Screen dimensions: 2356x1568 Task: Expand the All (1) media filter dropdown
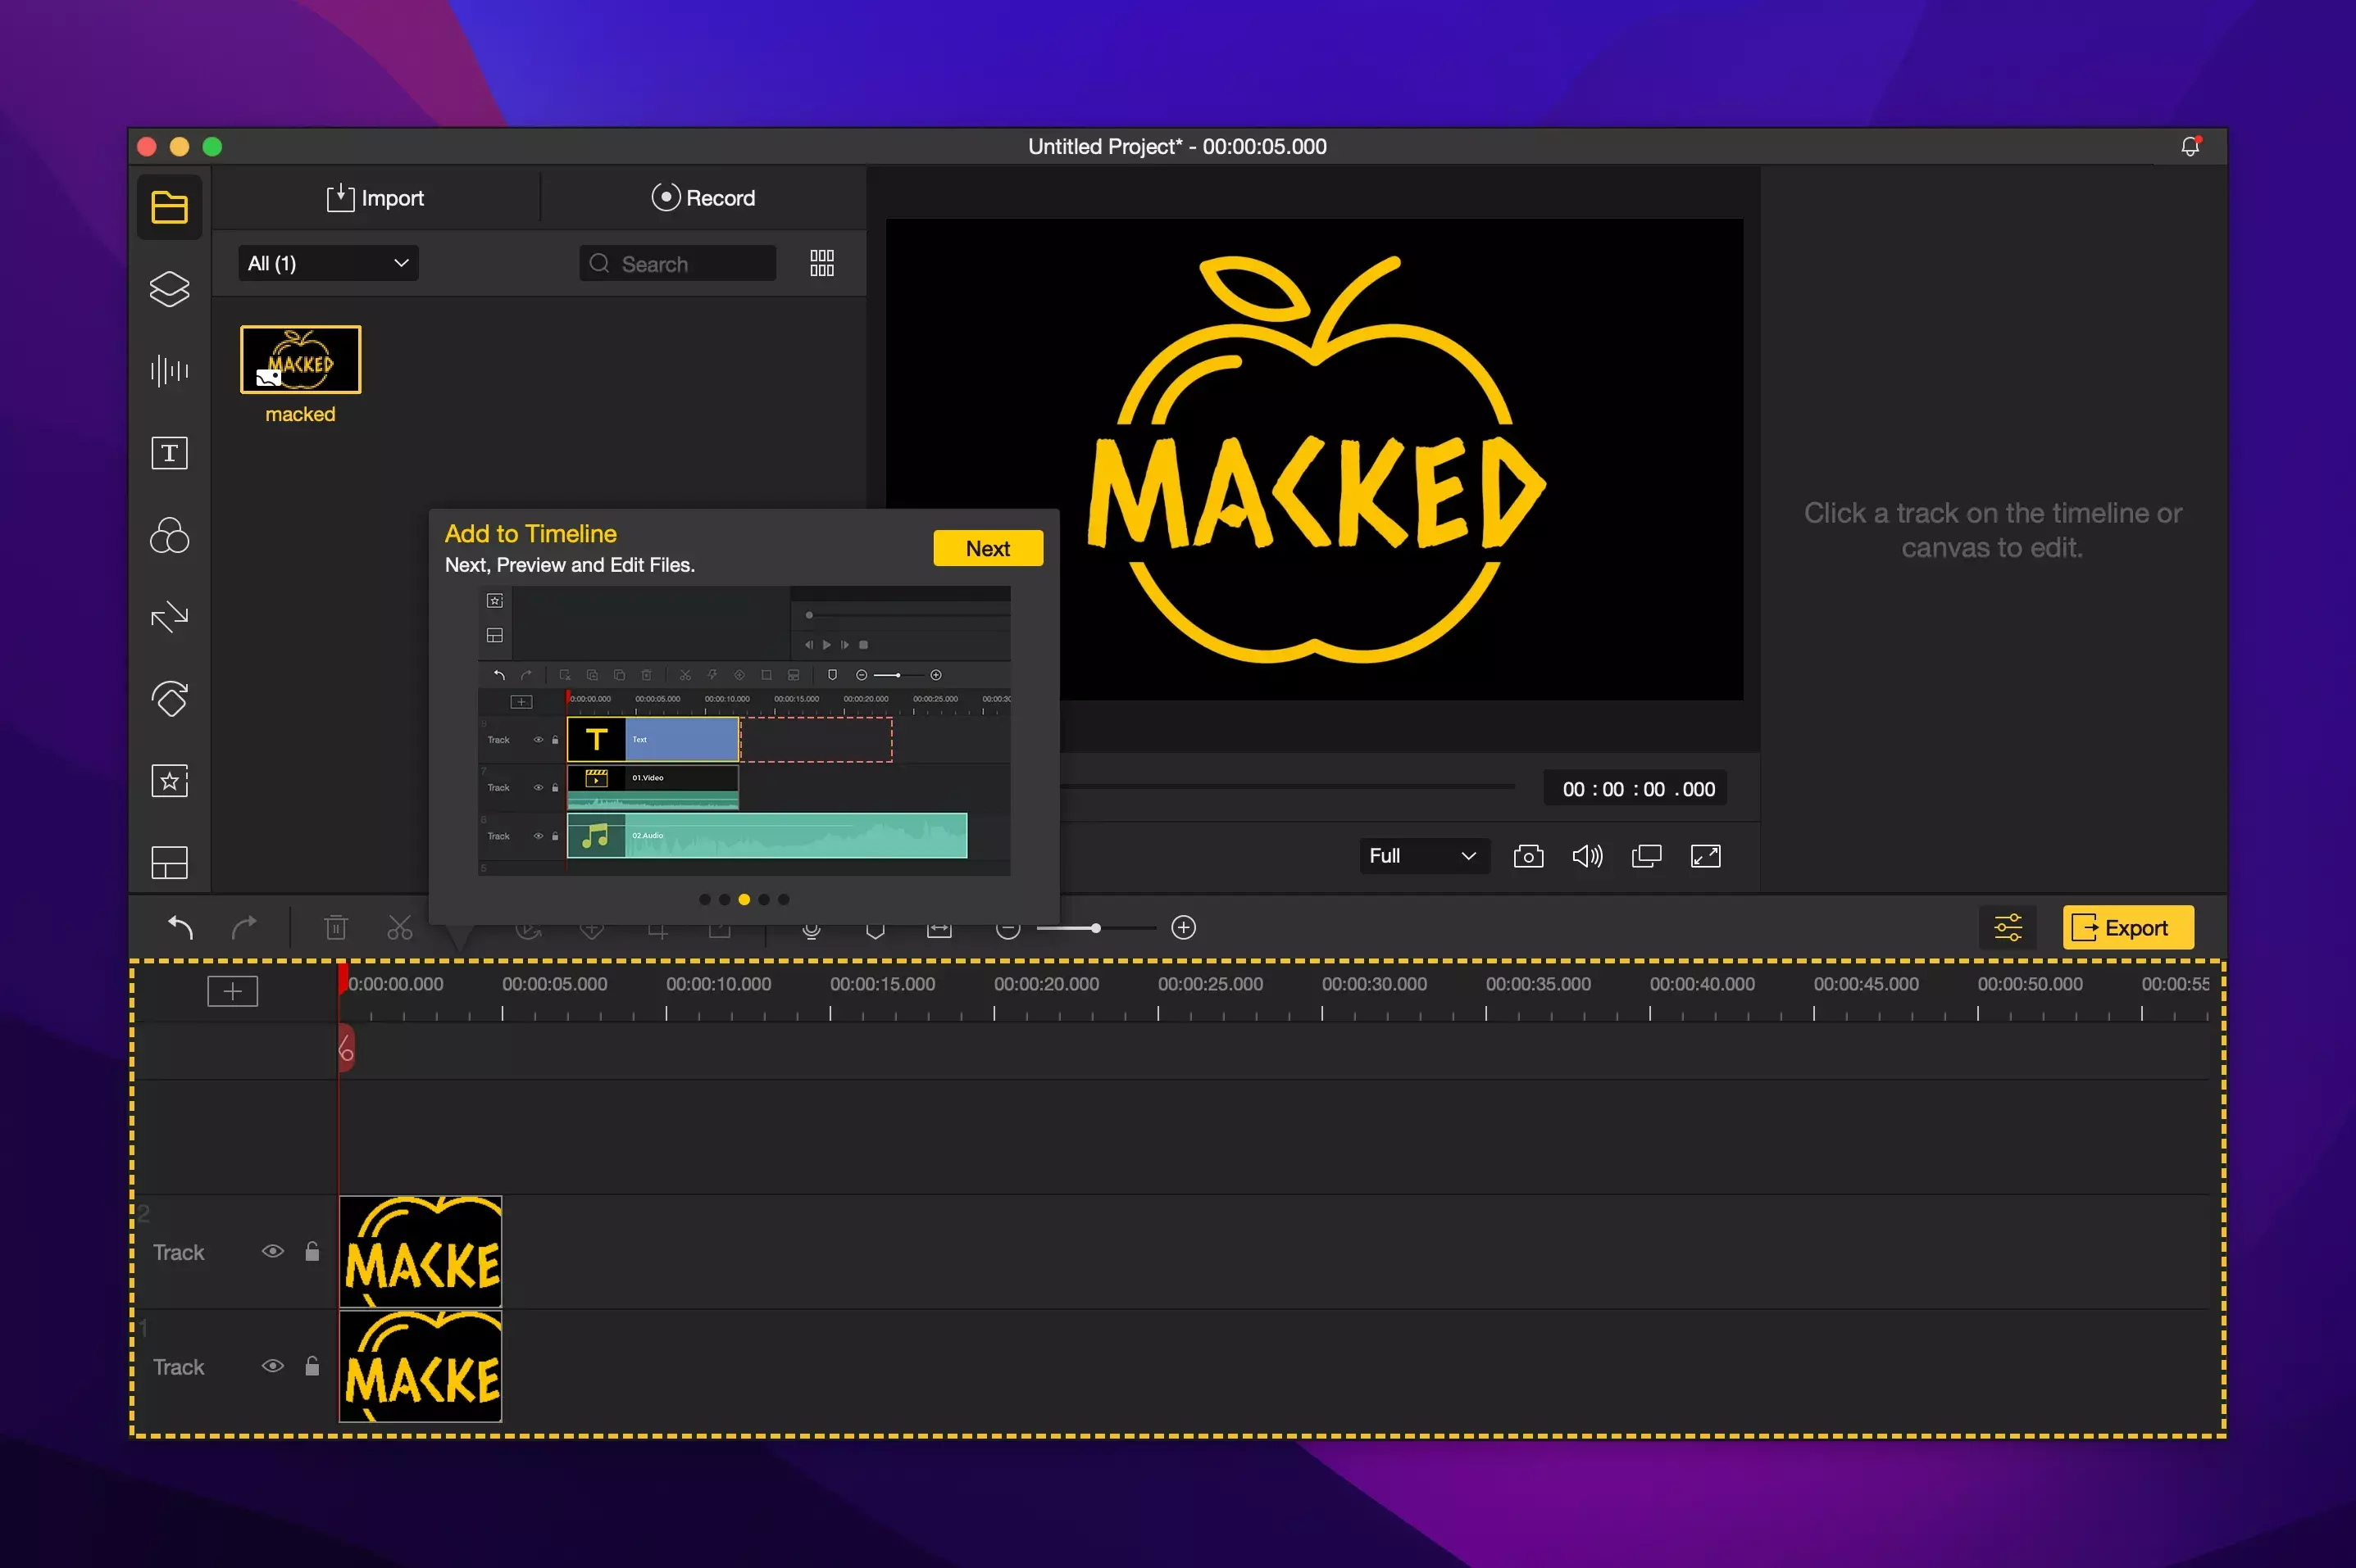[x=328, y=263]
